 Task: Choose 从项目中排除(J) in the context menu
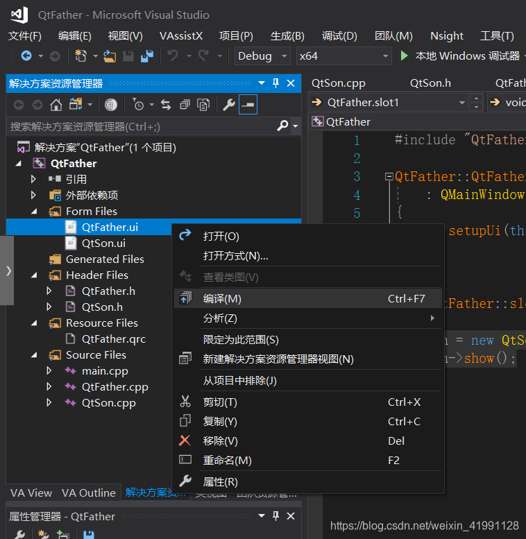point(308,381)
